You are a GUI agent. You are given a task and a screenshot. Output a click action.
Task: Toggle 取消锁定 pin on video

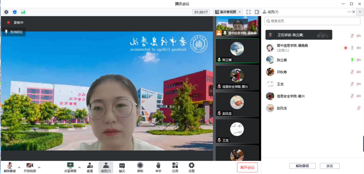point(14,32)
